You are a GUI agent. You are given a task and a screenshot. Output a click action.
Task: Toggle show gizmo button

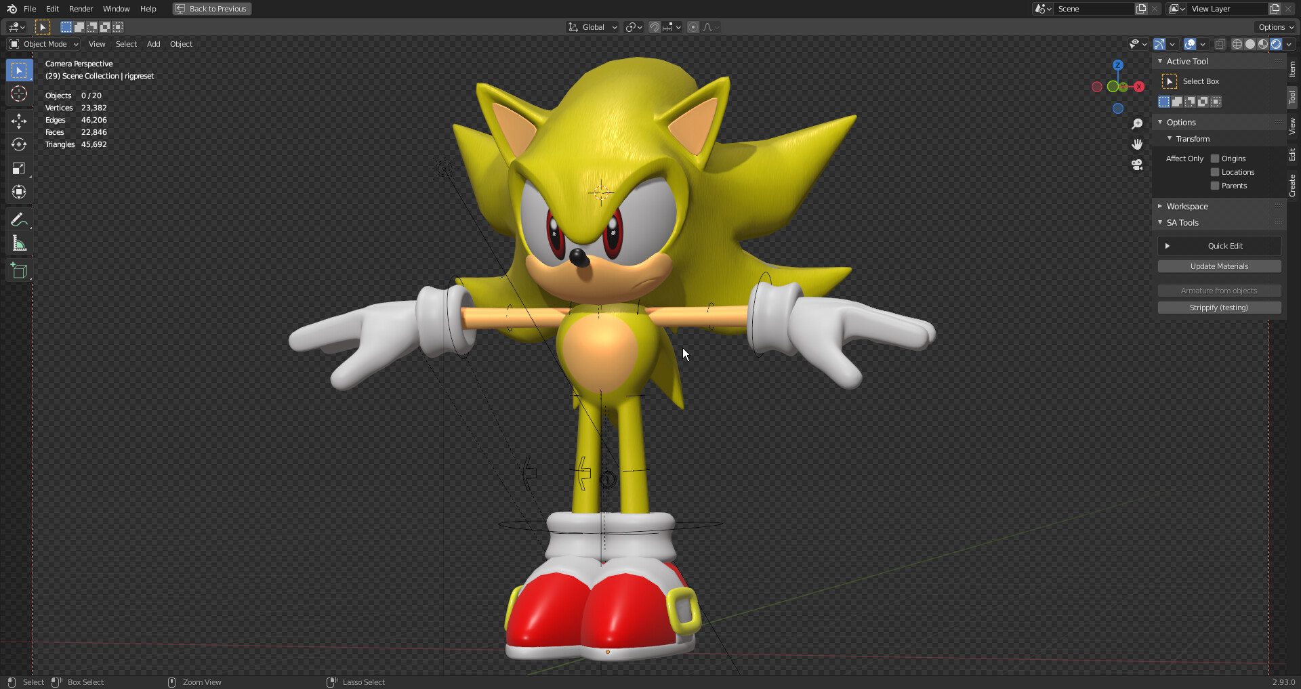[1159, 44]
